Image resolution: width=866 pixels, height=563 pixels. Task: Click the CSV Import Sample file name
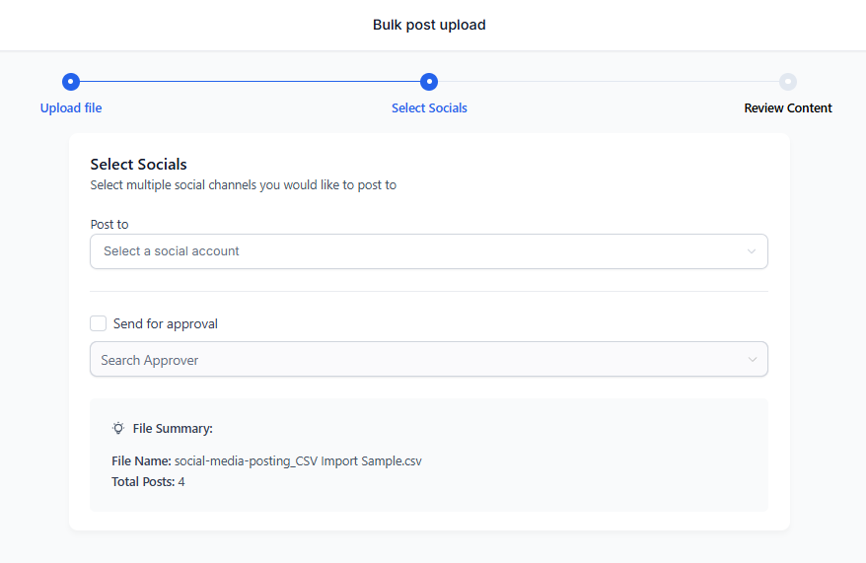click(x=298, y=461)
